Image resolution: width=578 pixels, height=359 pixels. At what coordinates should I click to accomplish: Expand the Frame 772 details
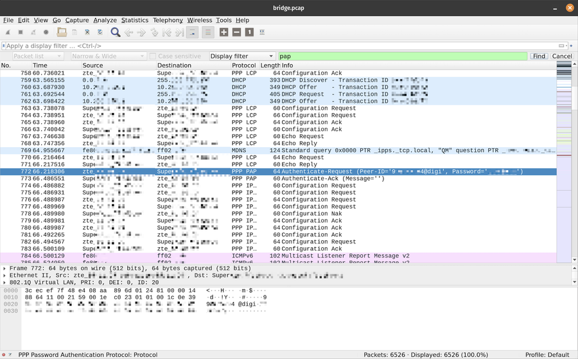point(4,268)
